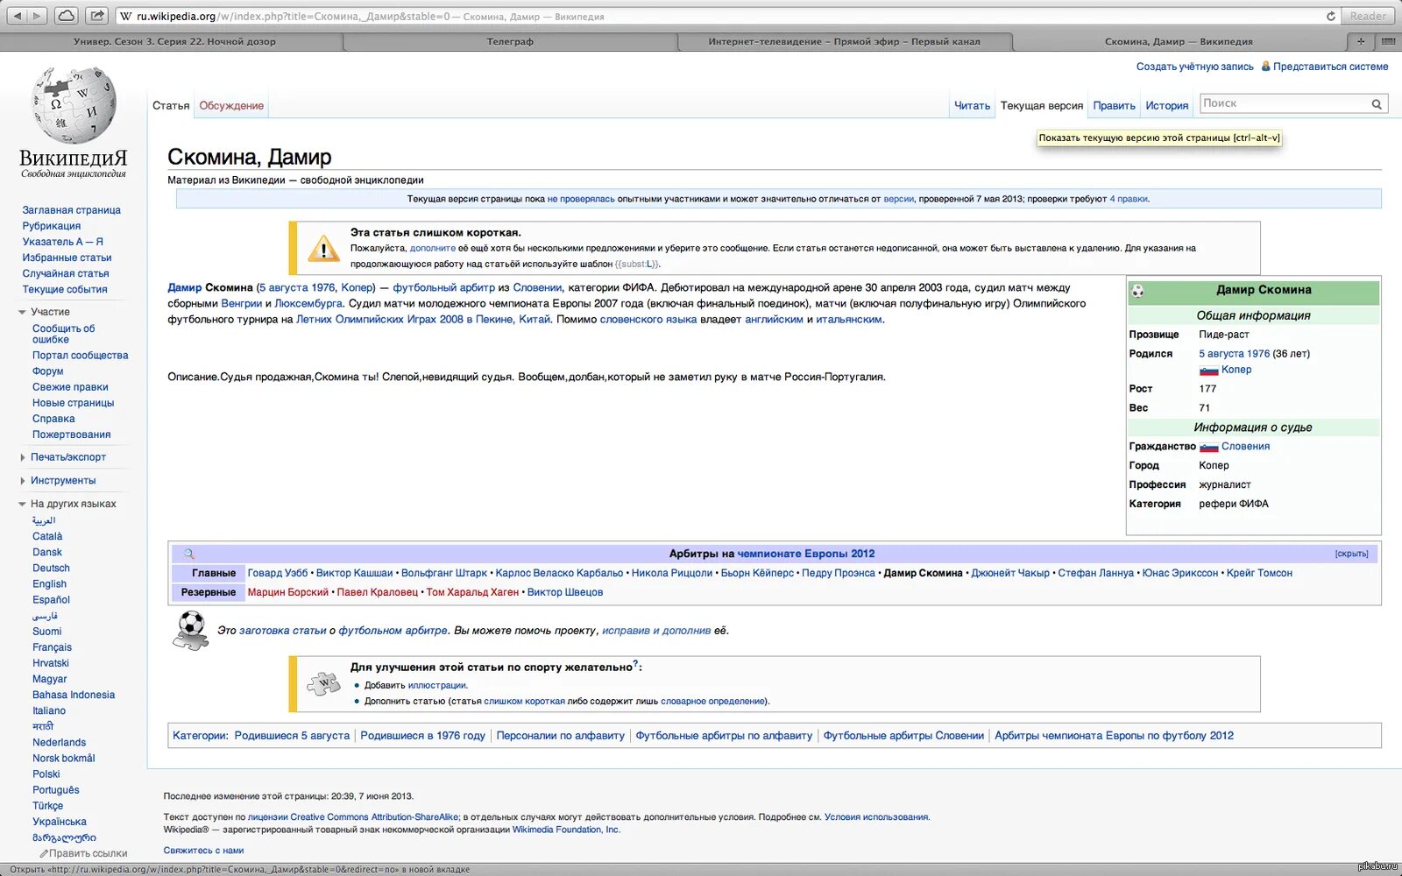Reload the page with the refresh icon
This screenshot has width=1402, height=876.
click(x=1331, y=16)
